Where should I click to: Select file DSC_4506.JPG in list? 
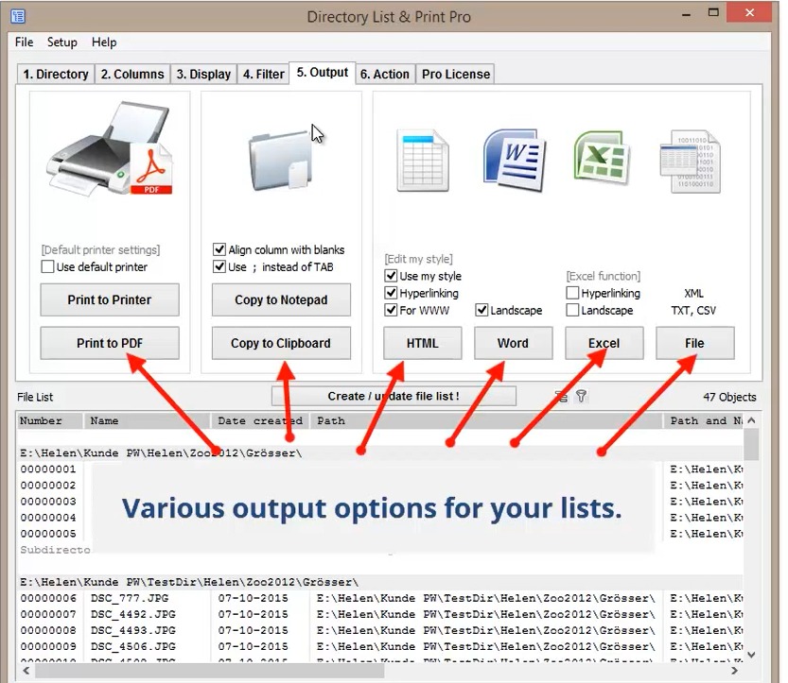(x=133, y=646)
